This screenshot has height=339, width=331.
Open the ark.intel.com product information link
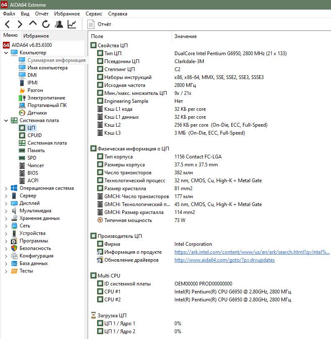252,252
